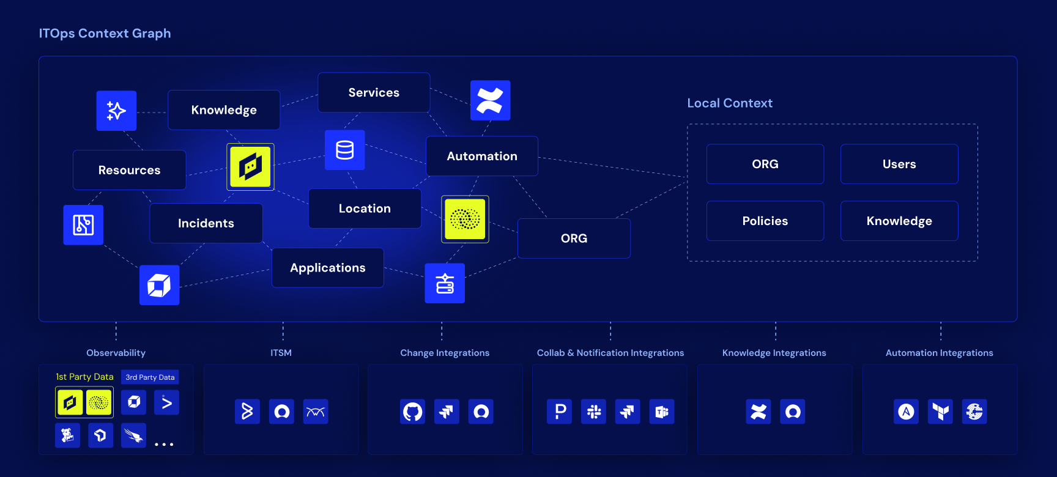Click the Jira icon in Change Integrations
The width and height of the screenshot is (1057, 477).
tap(447, 412)
